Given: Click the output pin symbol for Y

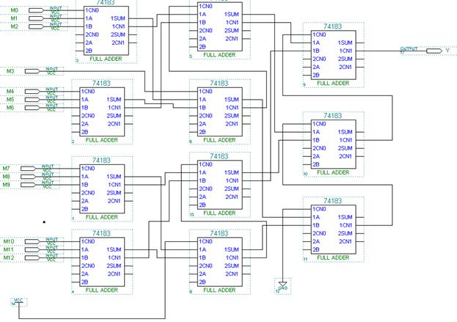Looking at the screenshot, I should click(434, 51).
